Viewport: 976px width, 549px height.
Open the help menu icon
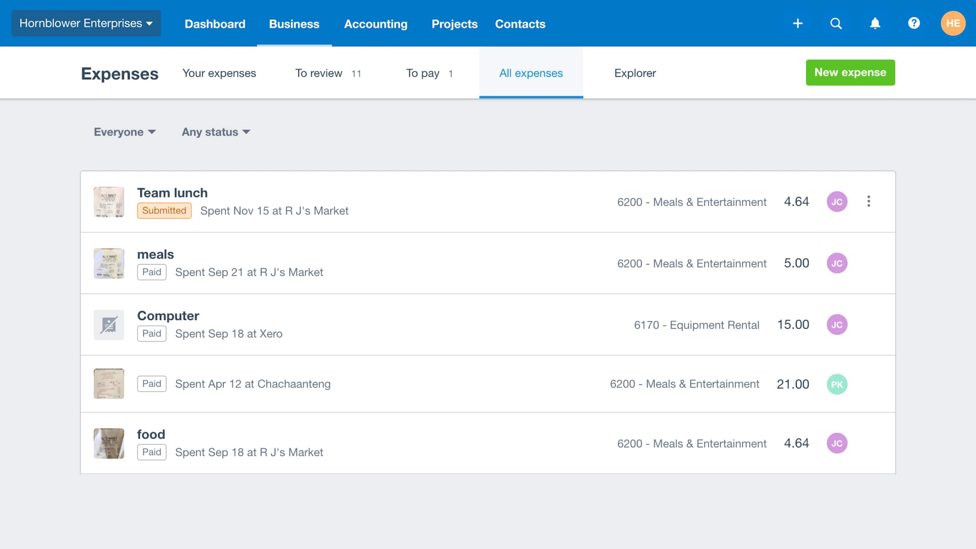click(x=914, y=23)
